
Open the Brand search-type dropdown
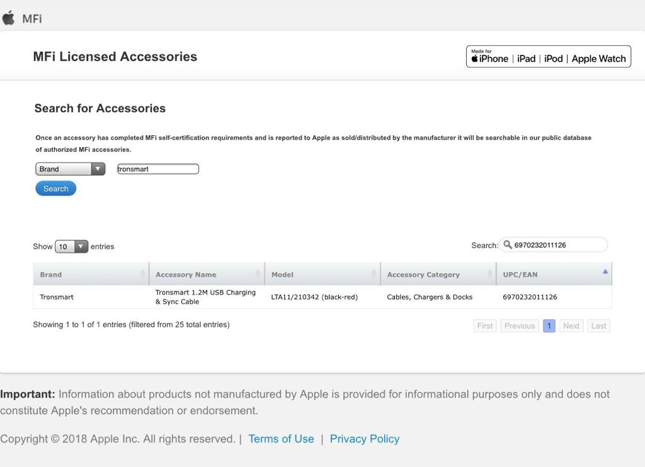[x=71, y=169]
